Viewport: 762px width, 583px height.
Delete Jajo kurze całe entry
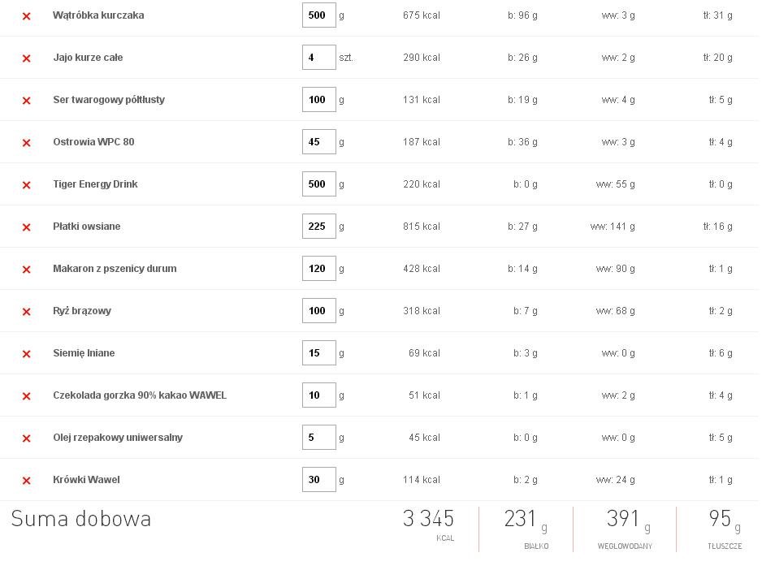27,58
